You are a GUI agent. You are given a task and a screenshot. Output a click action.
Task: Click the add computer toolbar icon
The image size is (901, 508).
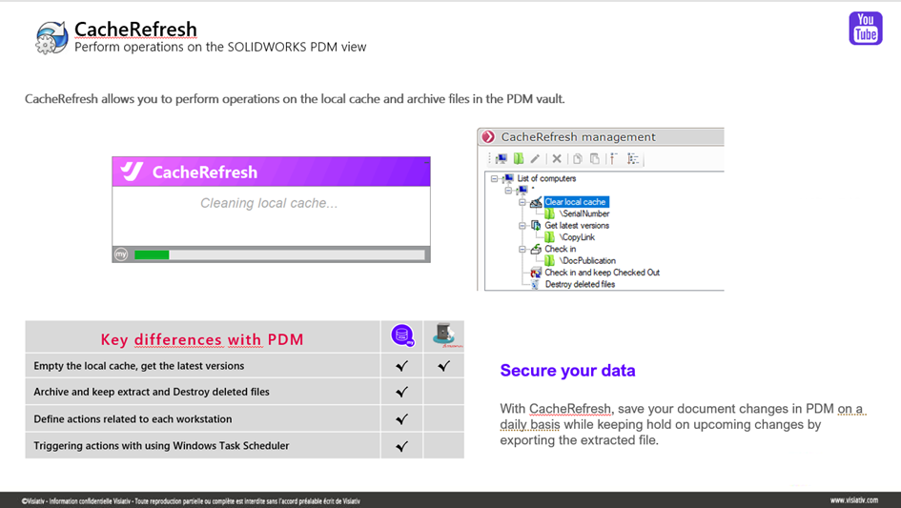[x=502, y=158]
